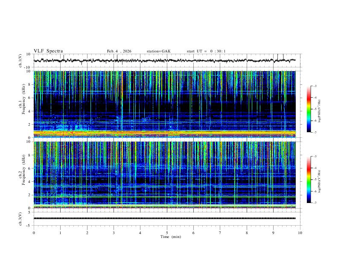
Task: Click the 'VLF Spectra' title text
Action: pos(48,51)
